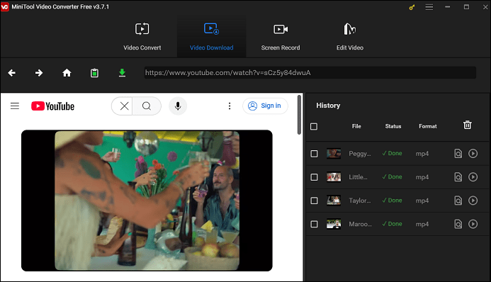
Task: Play the Maroo downloaded video
Action: pos(473,224)
